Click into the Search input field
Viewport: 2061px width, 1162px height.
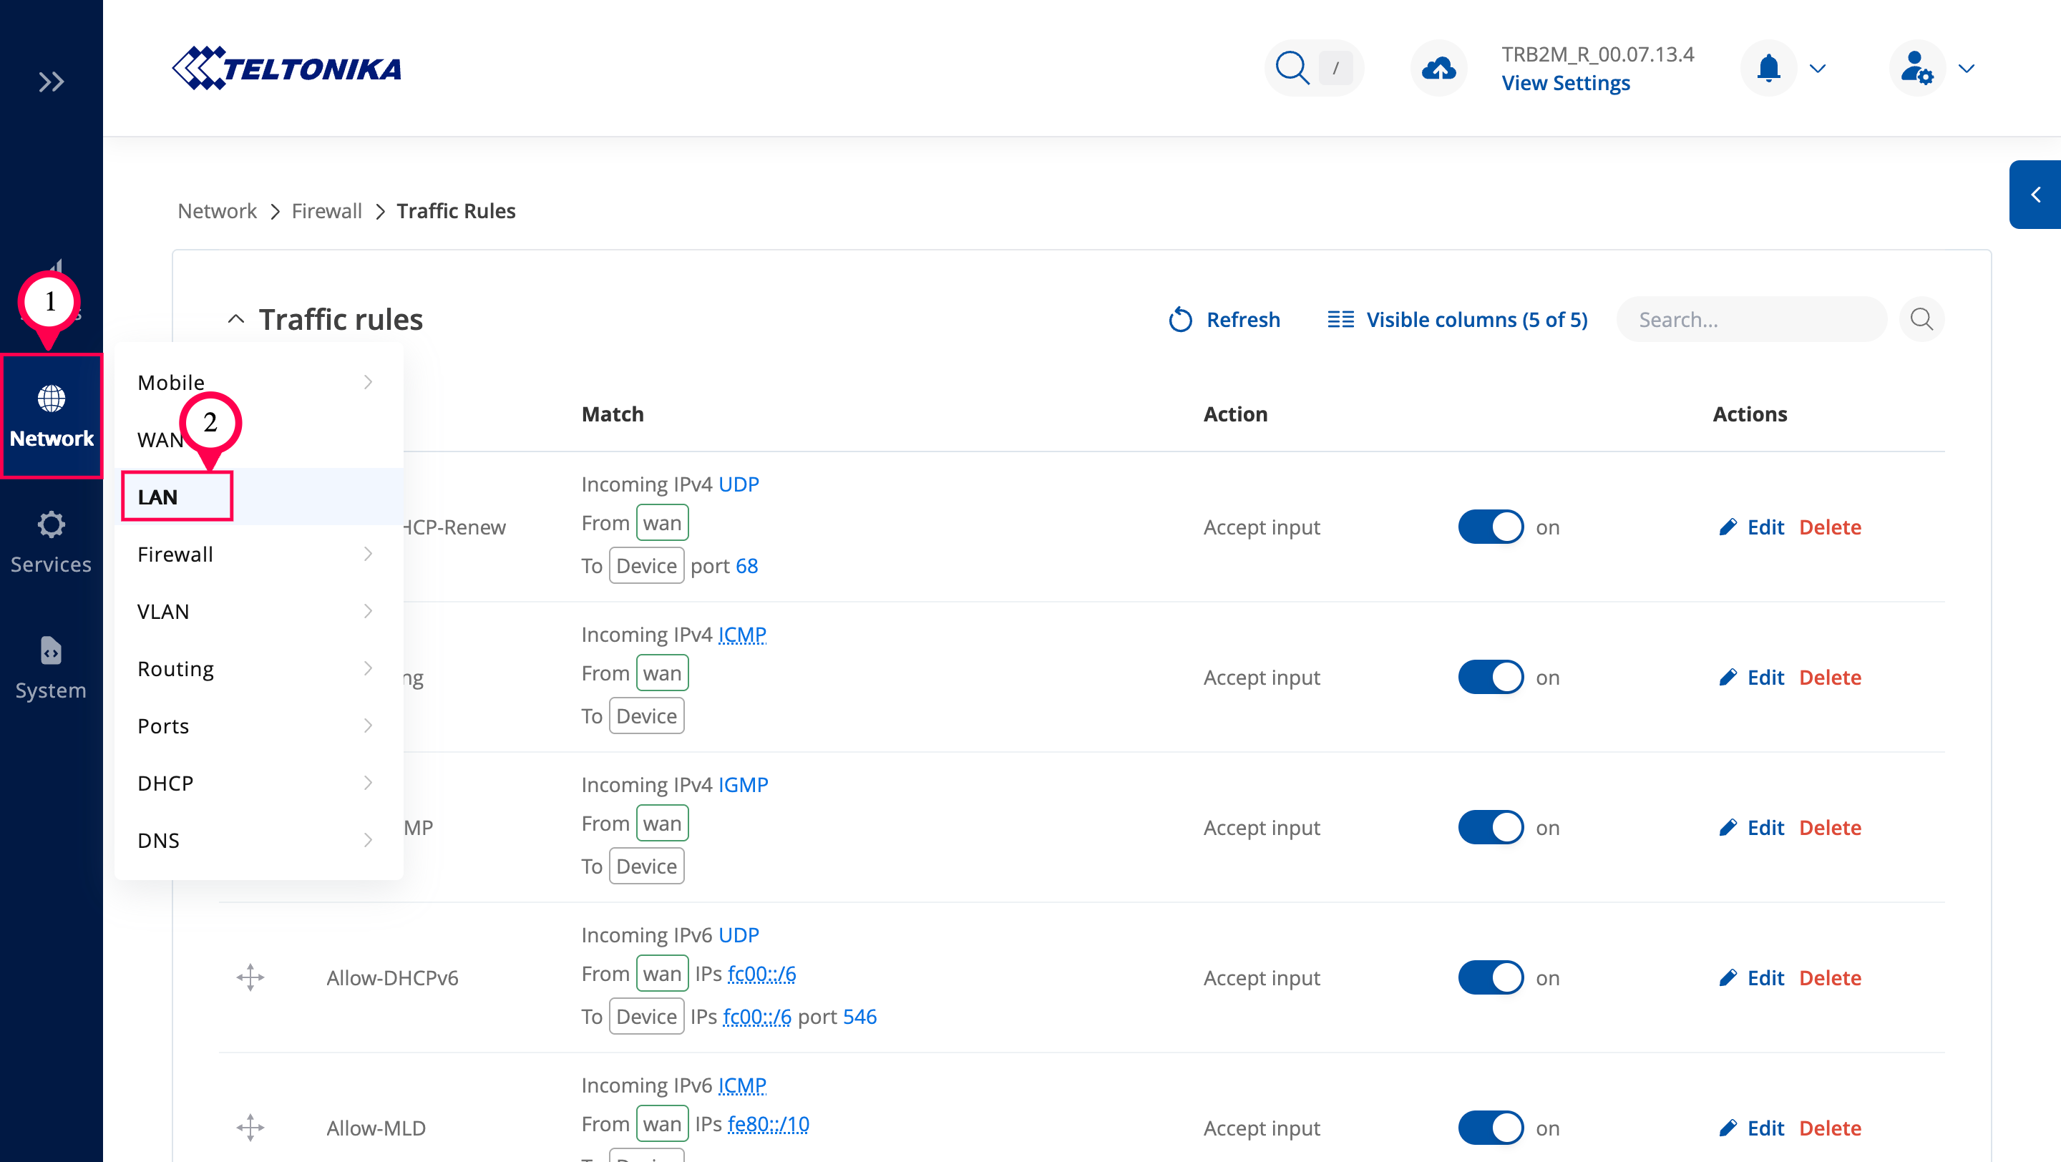click(x=1750, y=319)
